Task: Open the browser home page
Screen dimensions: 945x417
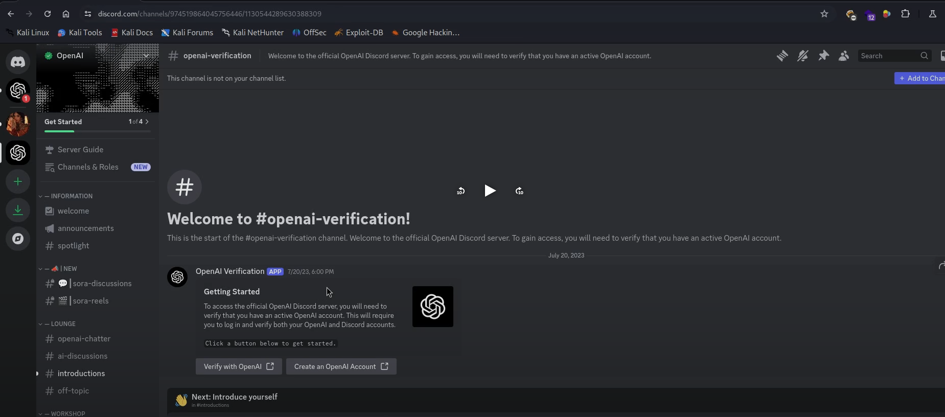Action: tap(66, 14)
